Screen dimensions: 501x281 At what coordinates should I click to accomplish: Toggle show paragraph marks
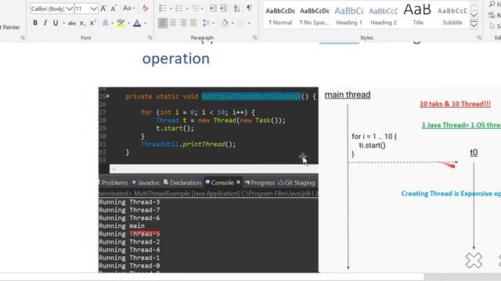tap(249, 8)
